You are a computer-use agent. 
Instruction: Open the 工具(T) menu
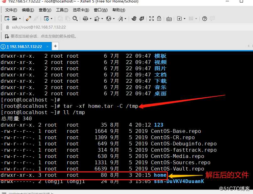62,10
